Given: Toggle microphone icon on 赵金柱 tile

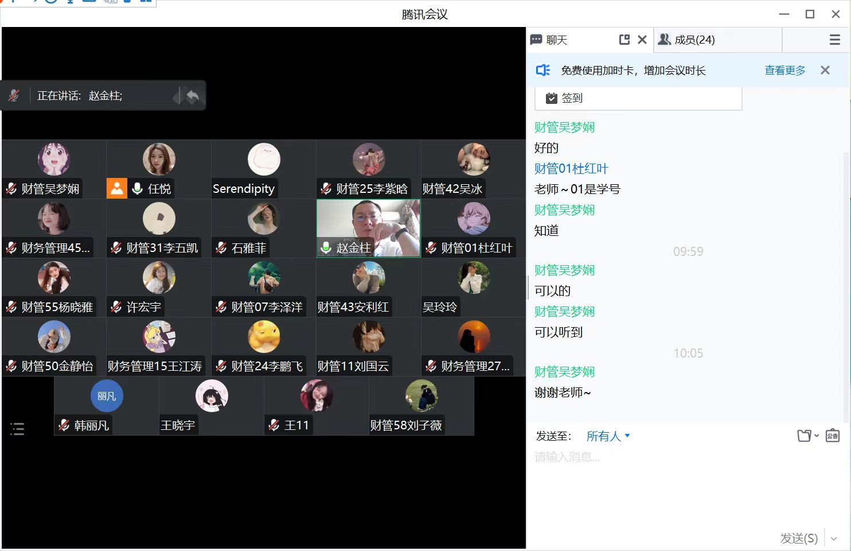Looking at the screenshot, I should pyautogui.click(x=326, y=248).
